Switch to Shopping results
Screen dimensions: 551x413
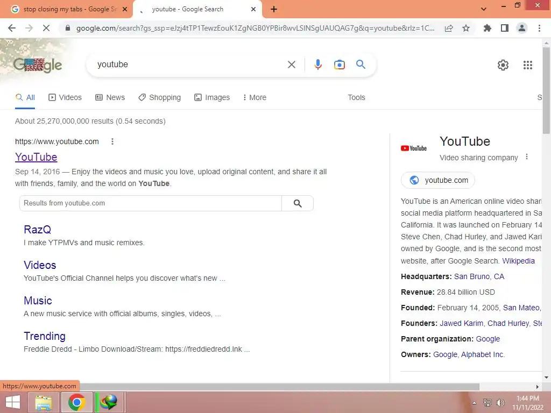(159, 98)
